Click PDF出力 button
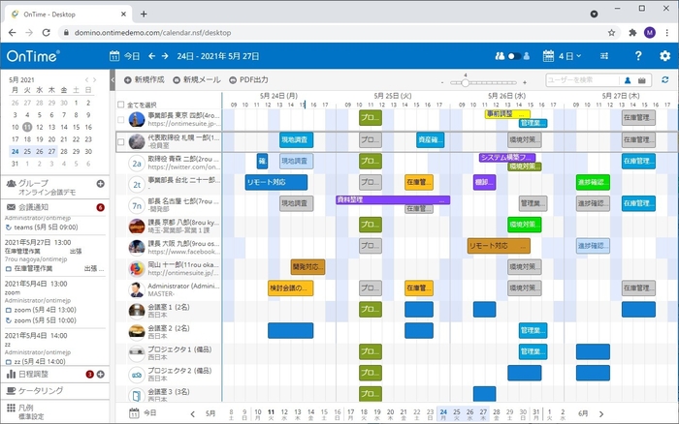This screenshot has width=679, height=424. click(248, 79)
